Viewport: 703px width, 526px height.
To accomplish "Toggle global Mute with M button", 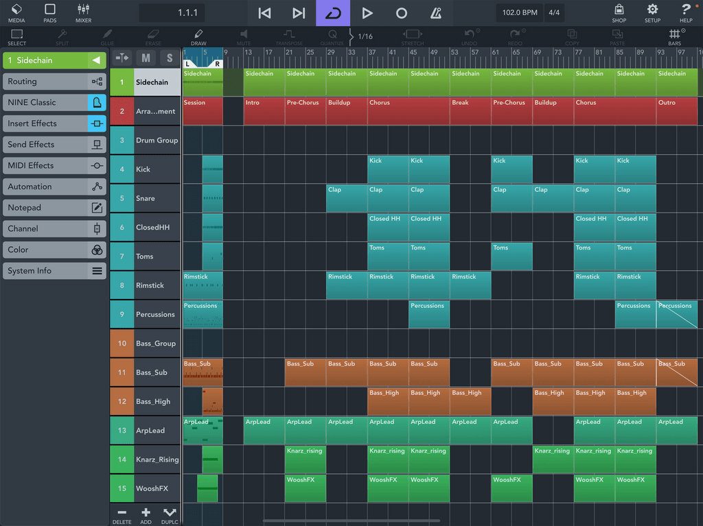I will (x=146, y=58).
